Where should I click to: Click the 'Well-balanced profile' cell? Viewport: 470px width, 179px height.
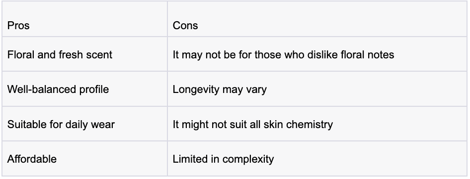point(85,89)
